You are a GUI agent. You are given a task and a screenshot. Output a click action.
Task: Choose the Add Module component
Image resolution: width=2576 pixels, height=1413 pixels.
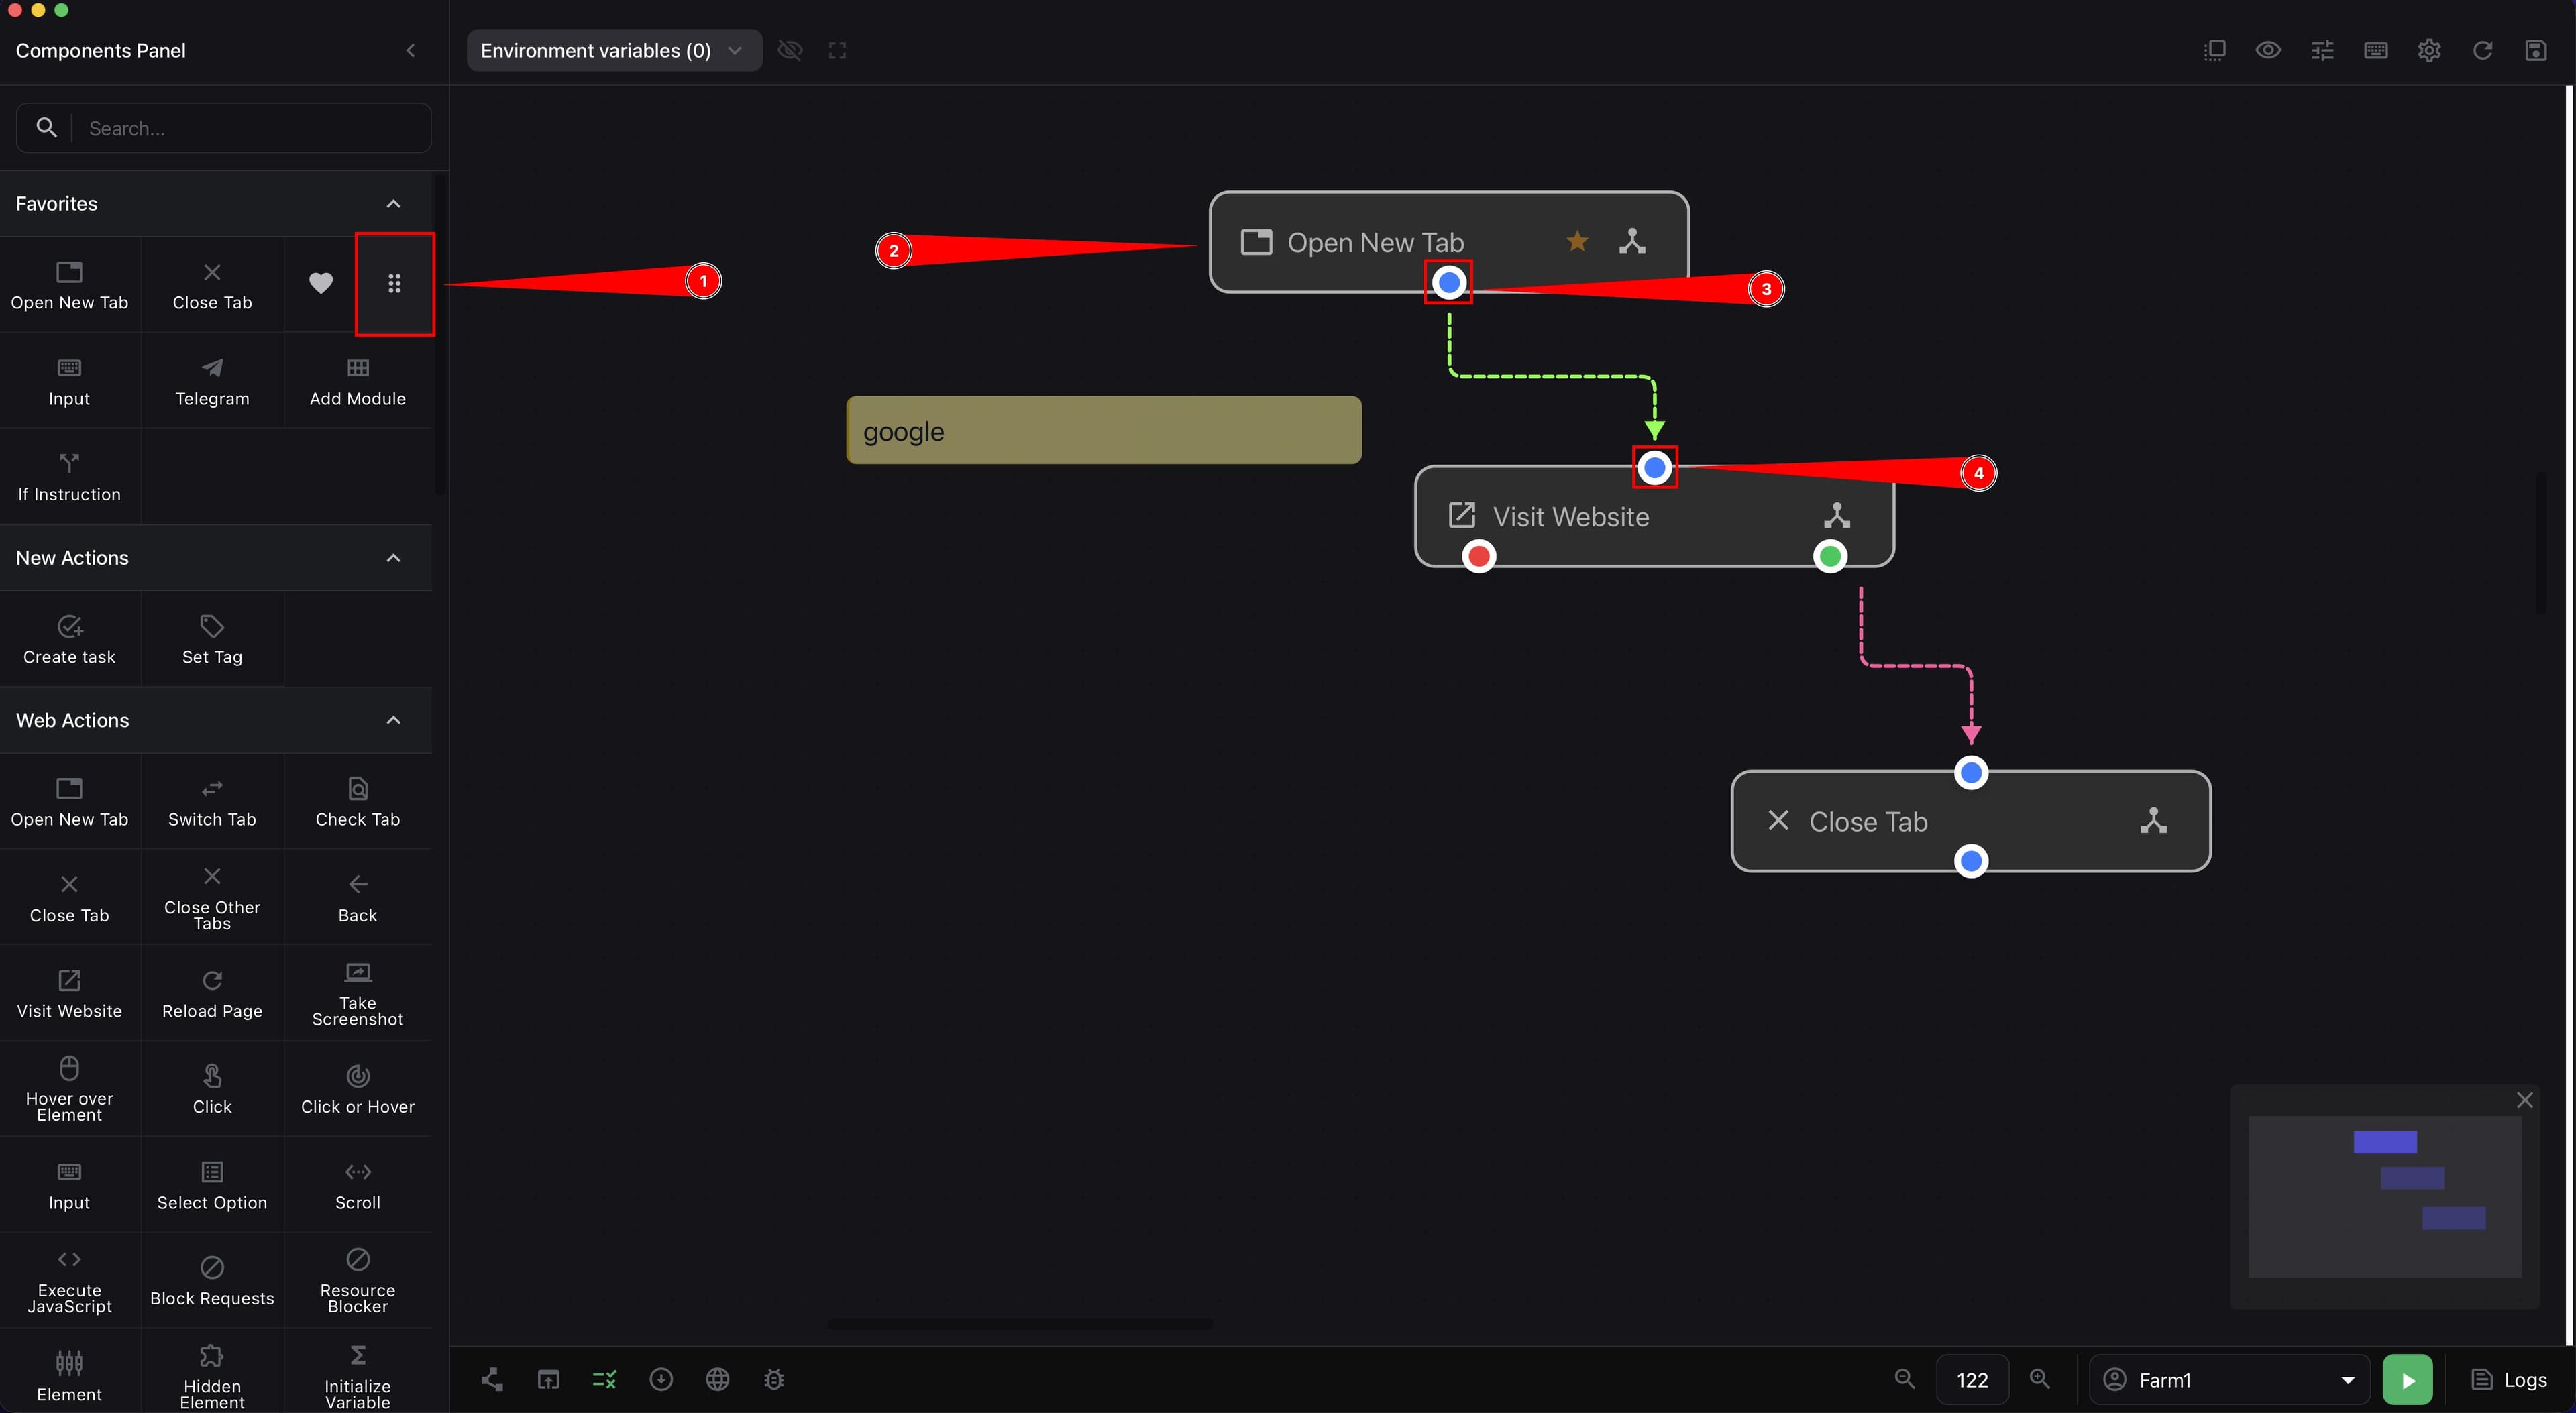357,381
